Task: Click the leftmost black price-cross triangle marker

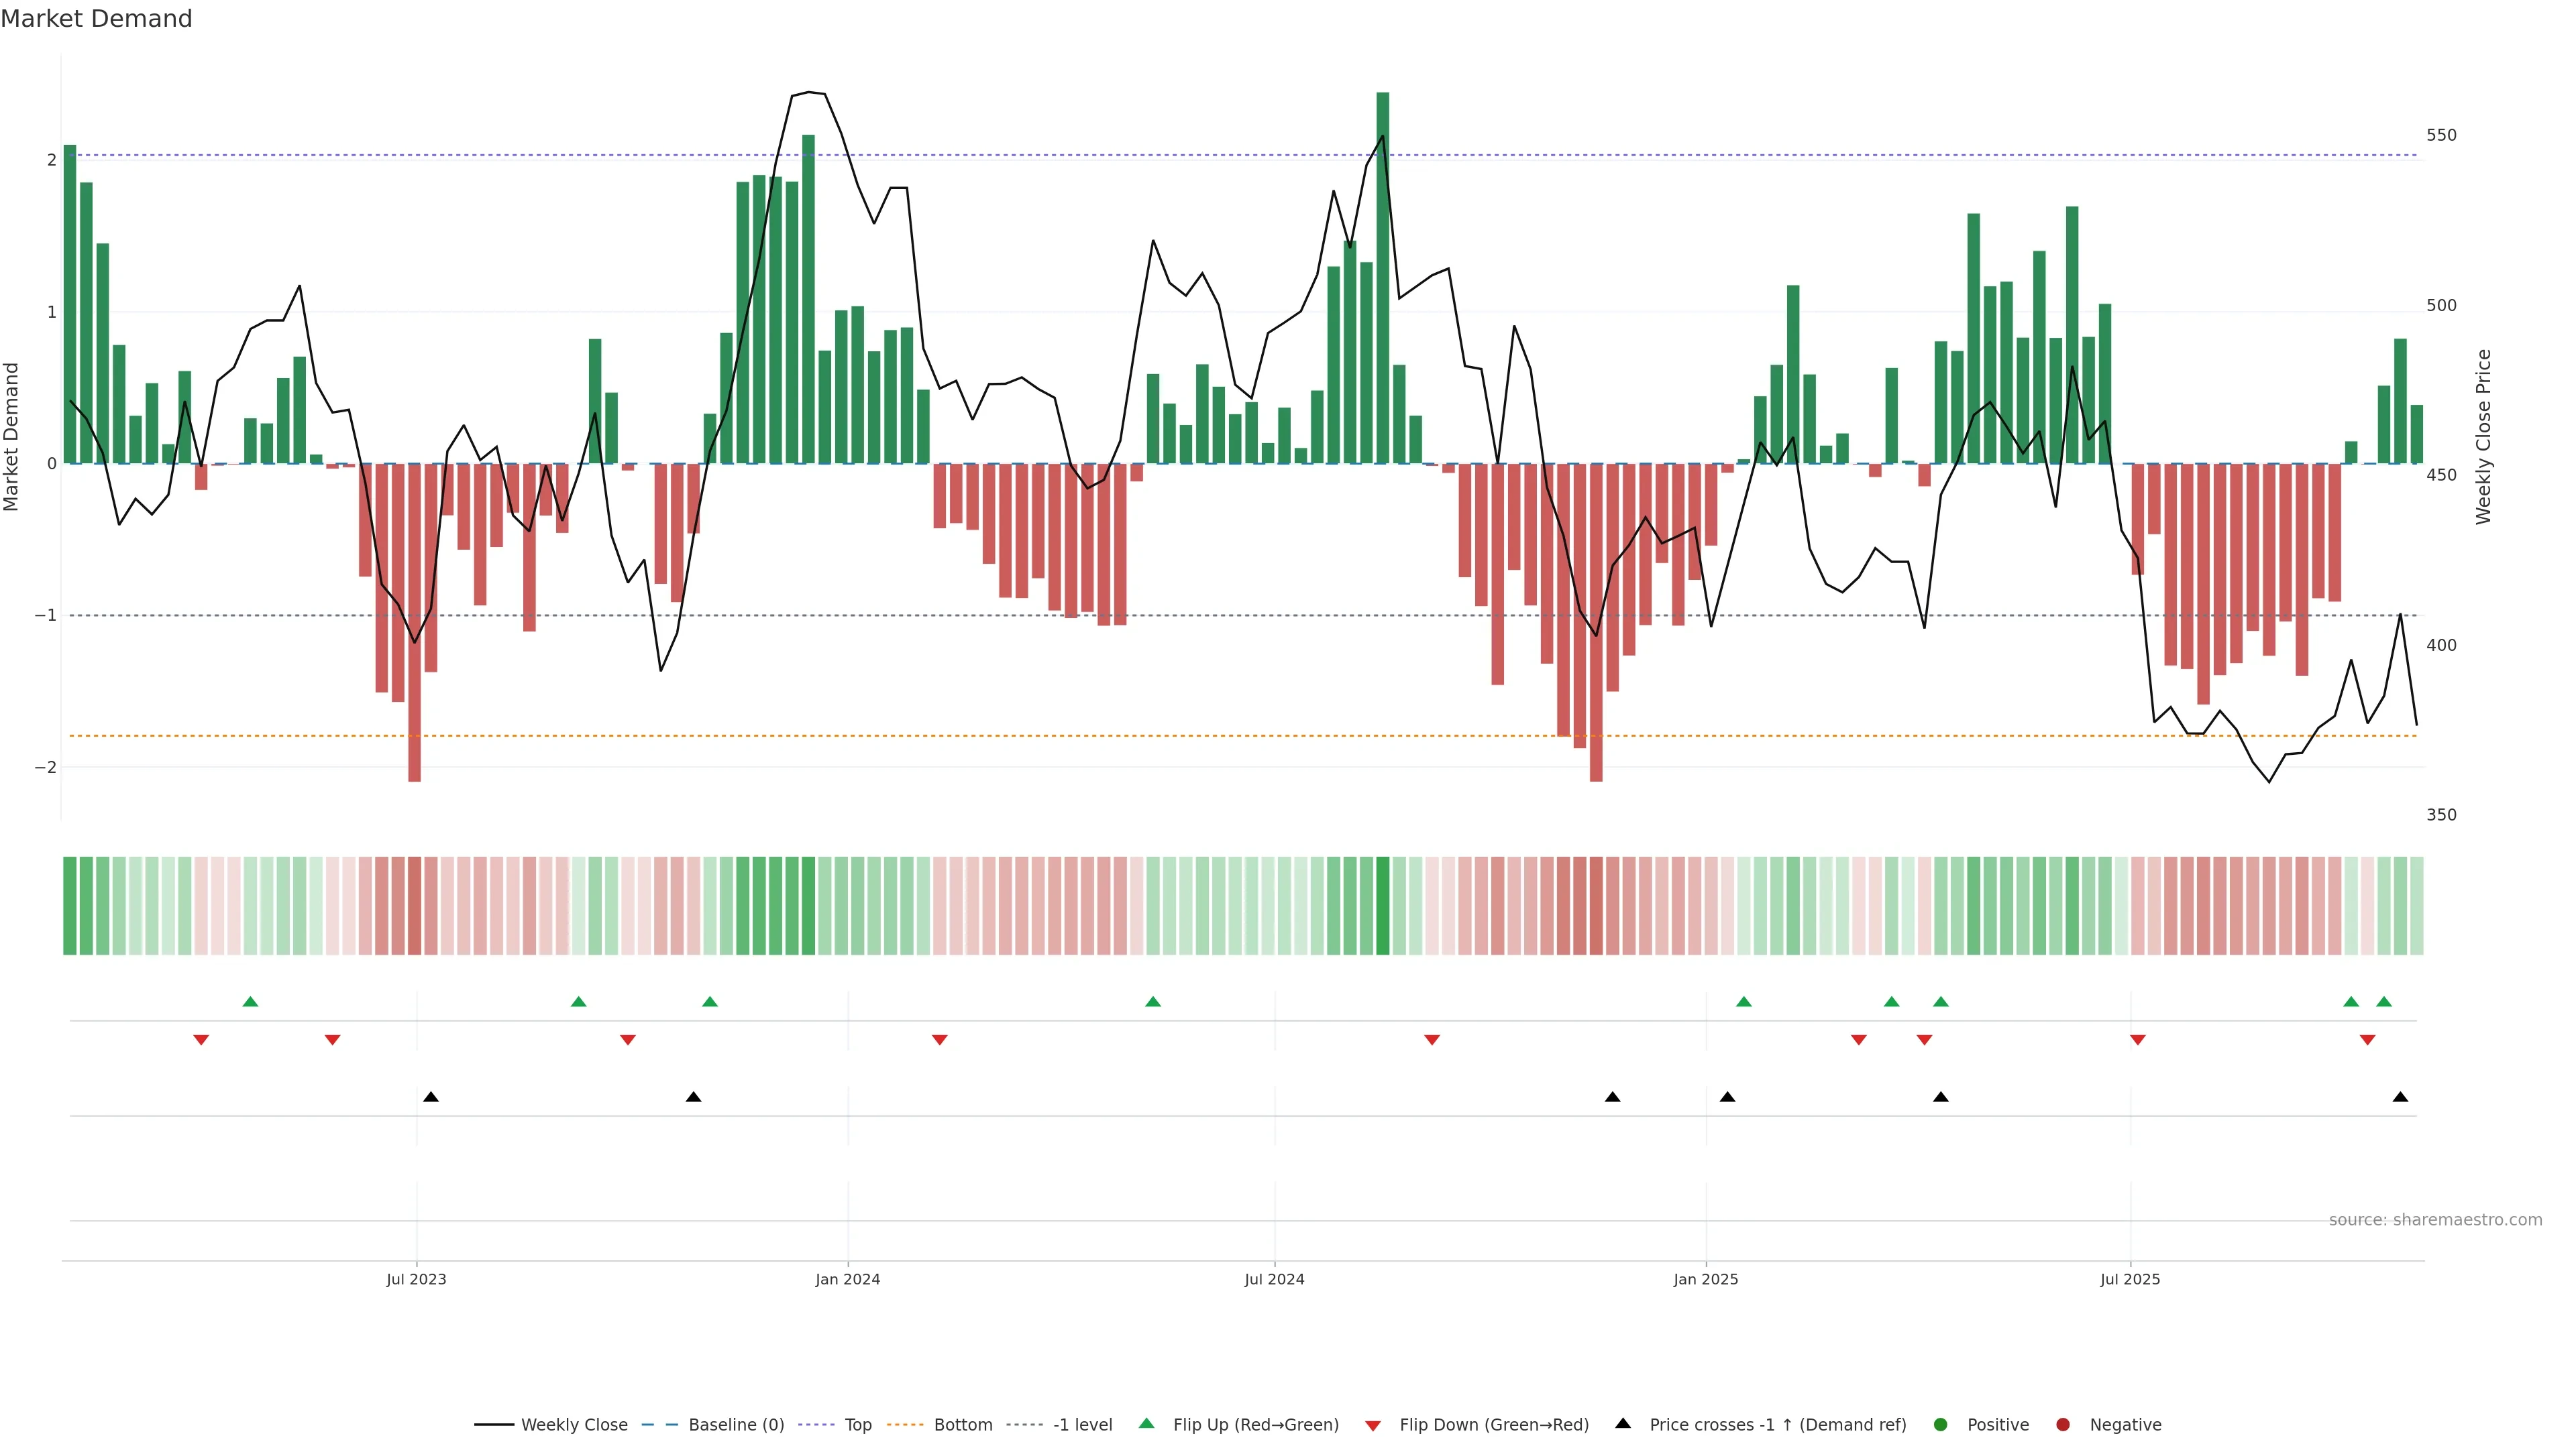Action: tap(431, 1097)
